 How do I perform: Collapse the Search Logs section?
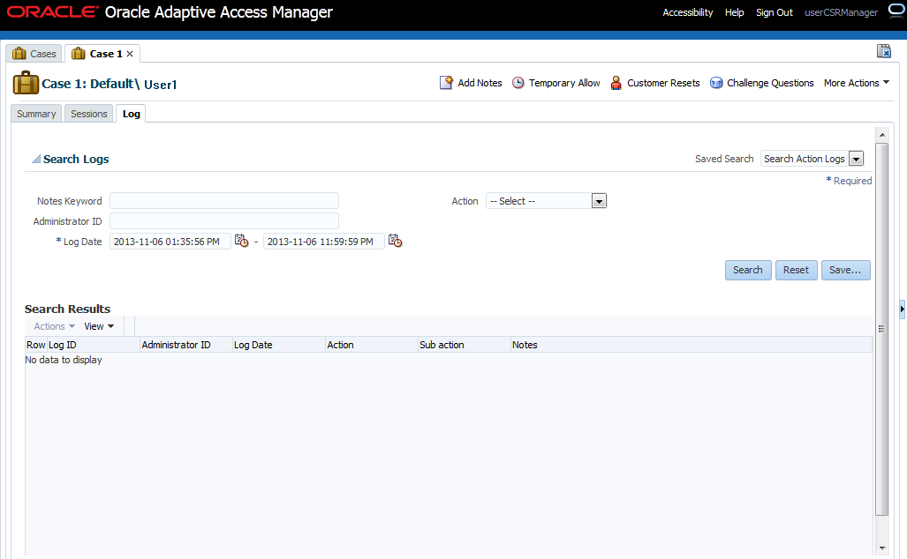pos(36,159)
